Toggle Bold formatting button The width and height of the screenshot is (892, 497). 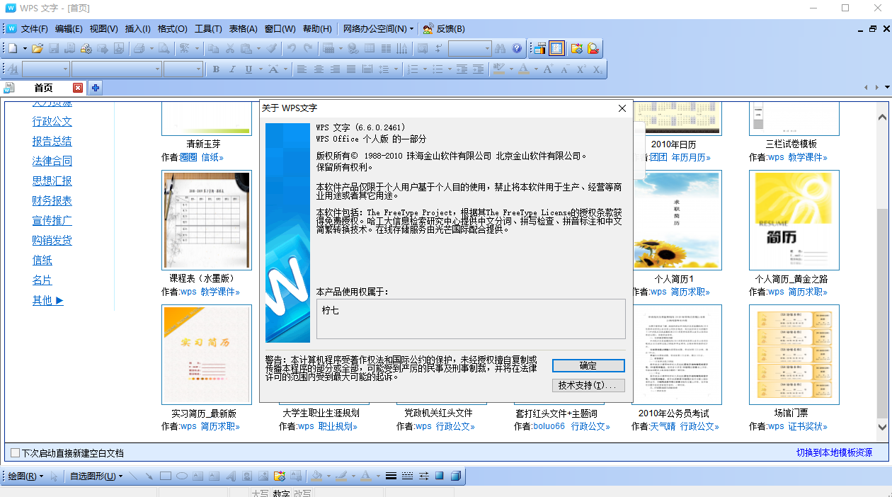click(216, 69)
